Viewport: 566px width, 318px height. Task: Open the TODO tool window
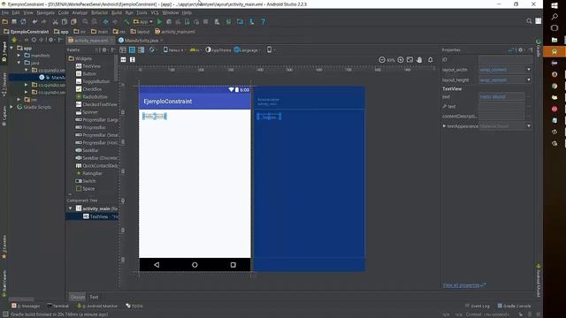pos(134,306)
